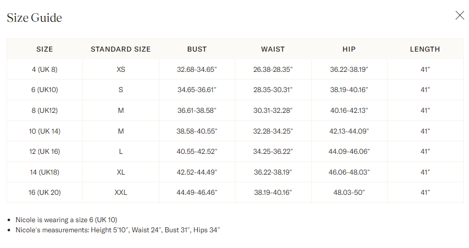The height and width of the screenshot is (248, 469).
Task: Click the Size Guide heading
Action: click(34, 18)
